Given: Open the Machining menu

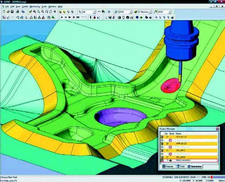Looking at the screenshot, I should pos(35,7).
